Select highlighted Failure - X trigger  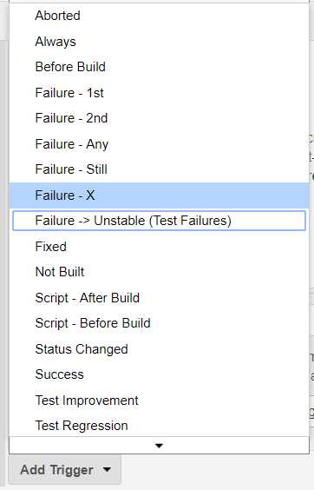point(160,195)
